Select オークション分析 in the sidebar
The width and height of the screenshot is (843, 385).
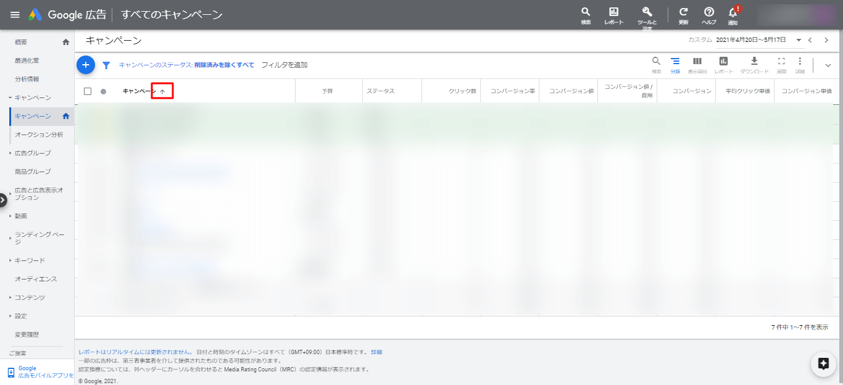coord(39,135)
